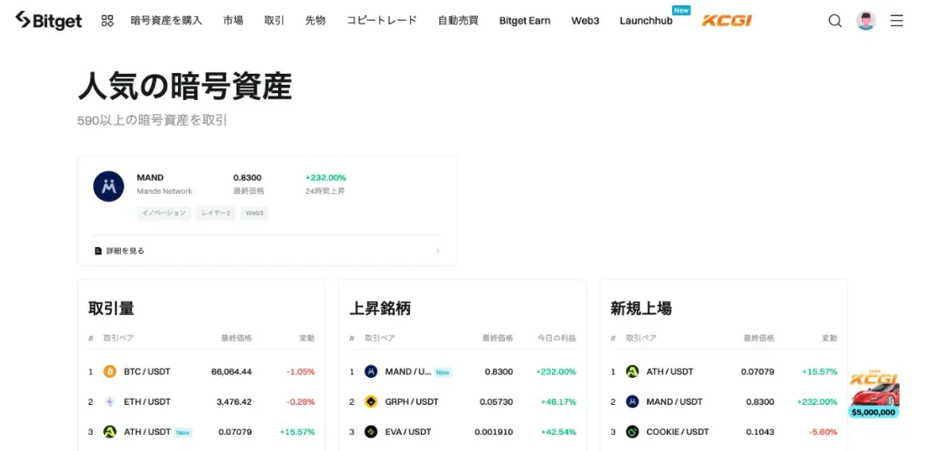Viewport: 925px width, 451px height.
Task: Click MAND card +232.00% 24h gain
Action: click(x=325, y=177)
